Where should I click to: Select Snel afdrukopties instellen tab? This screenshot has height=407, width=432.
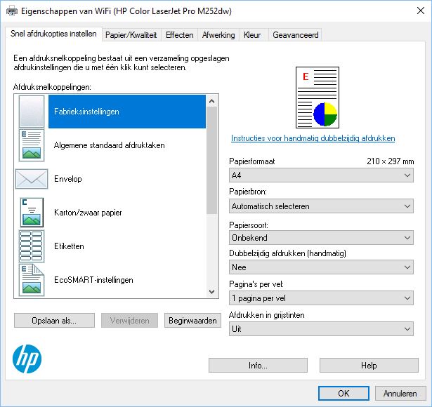(53, 34)
